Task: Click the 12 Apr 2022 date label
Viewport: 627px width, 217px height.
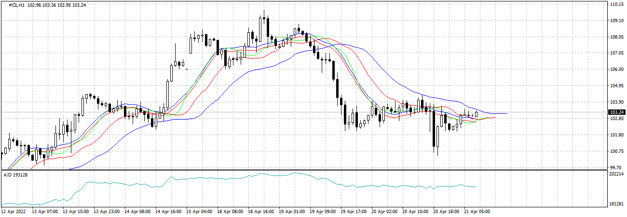Action: [x=14, y=211]
